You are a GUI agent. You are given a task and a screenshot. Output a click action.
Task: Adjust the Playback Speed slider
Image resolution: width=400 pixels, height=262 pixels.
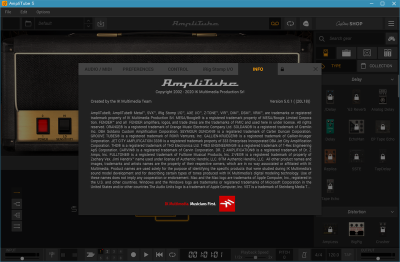[x=255, y=257]
